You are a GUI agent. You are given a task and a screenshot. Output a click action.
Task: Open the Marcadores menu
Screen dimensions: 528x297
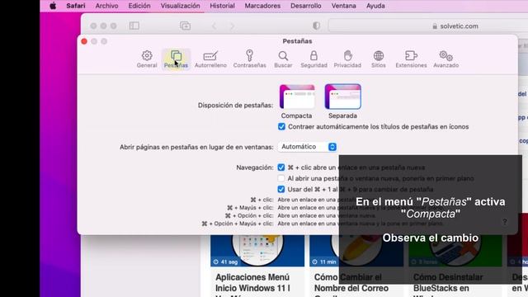click(x=262, y=6)
